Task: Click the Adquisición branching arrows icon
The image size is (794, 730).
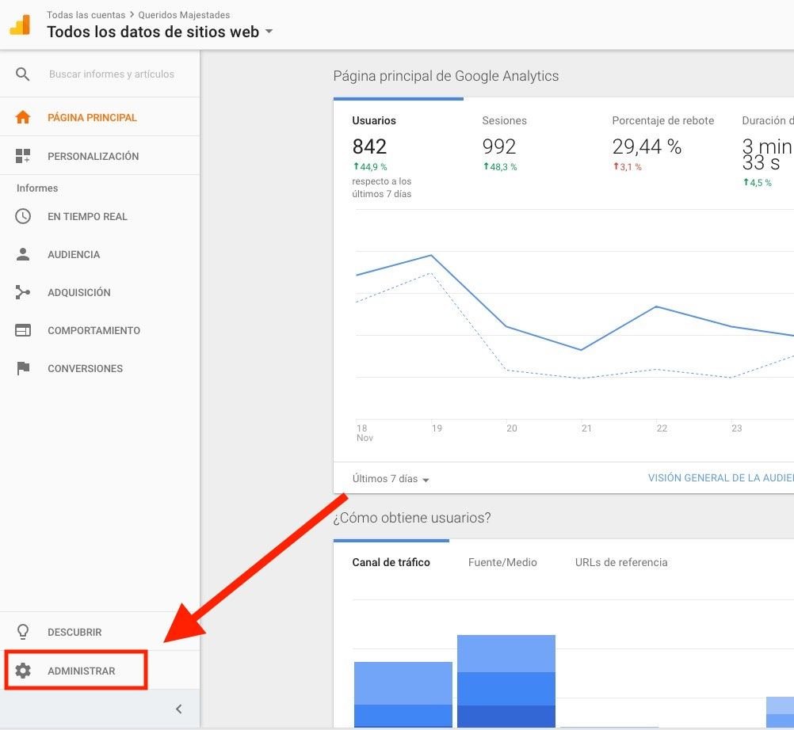Action: point(23,292)
